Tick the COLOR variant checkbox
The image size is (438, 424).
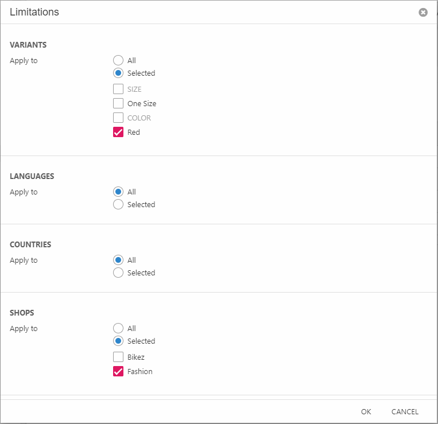pos(118,118)
